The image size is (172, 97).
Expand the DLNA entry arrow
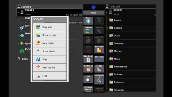[x=18, y=51]
